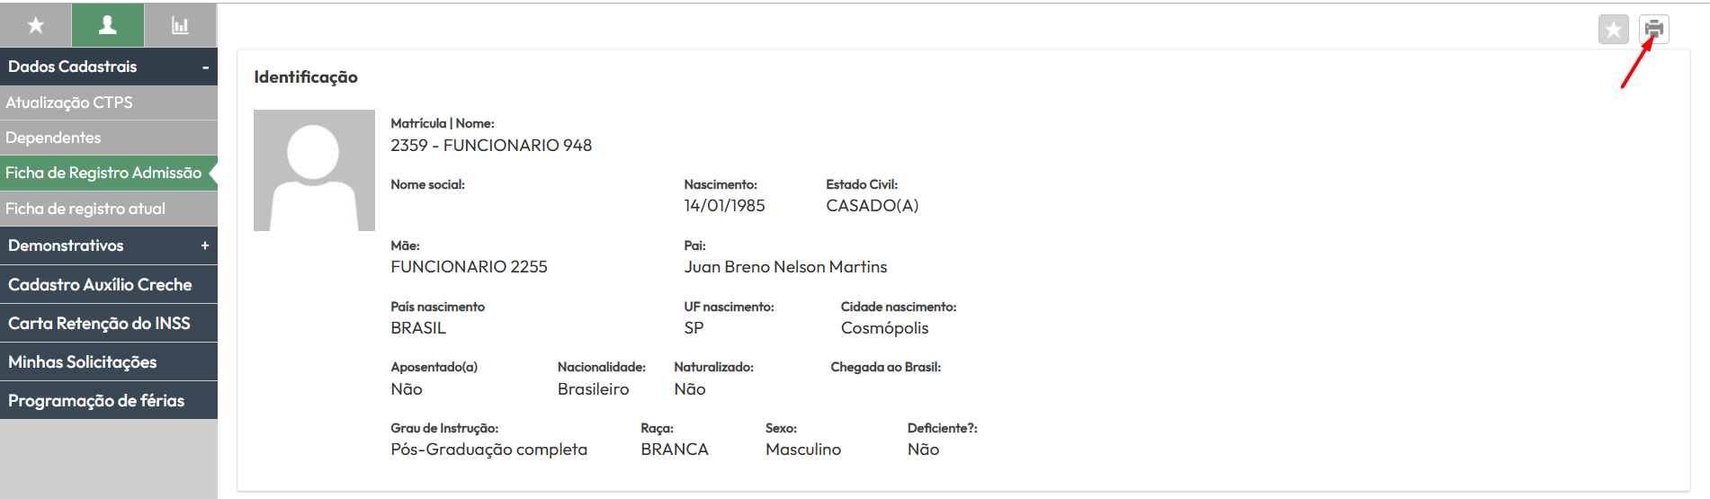This screenshot has width=1710, height=499.
Task: Expand the Demonstrativos plus sign
Action: pos(205,245)
